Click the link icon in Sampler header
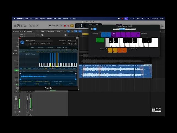 (75, 44)
